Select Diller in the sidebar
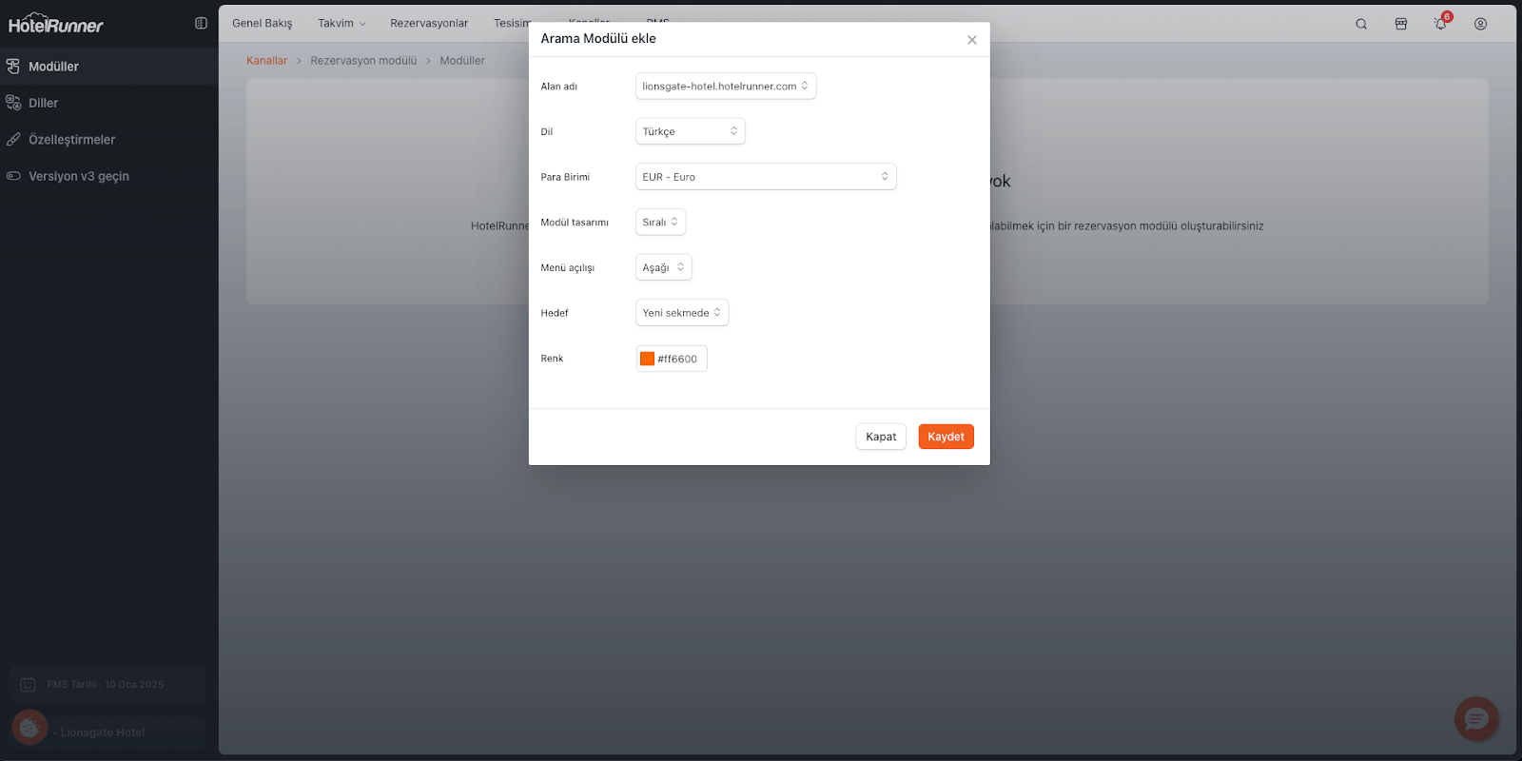1522x761 pixels. (x=43, y=103)
